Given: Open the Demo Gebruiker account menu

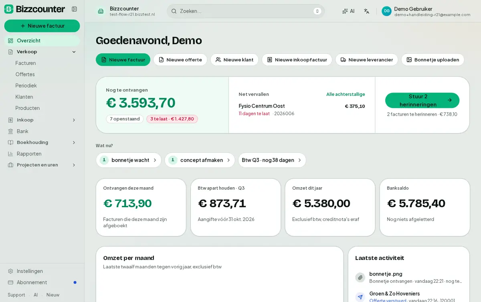Looking at the screenshot, I should point(426,11).
